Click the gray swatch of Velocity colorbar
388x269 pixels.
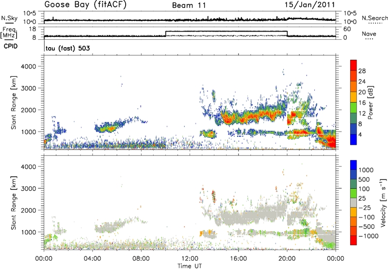pos(354,202)
